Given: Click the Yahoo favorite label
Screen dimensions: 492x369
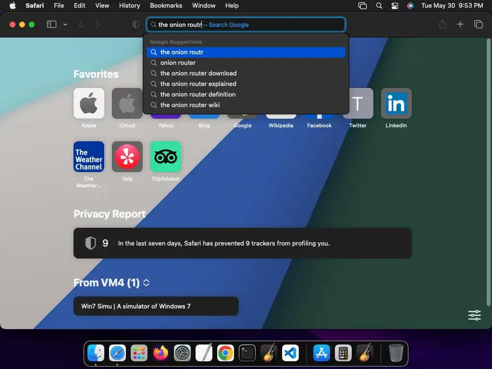Looking at the screenshot, I should (166, 125).
